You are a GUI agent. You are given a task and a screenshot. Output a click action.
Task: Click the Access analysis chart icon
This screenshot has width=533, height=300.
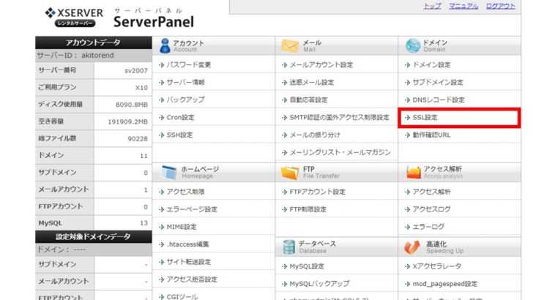(x=414, y=173)
